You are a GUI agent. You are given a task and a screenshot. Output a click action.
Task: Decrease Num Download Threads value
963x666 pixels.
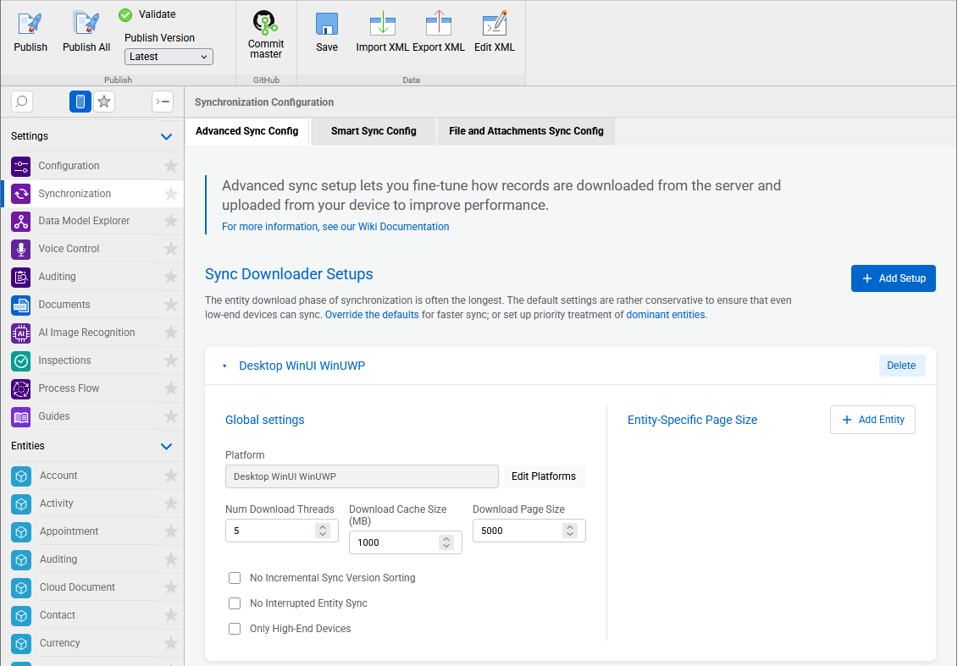[323, 535]
